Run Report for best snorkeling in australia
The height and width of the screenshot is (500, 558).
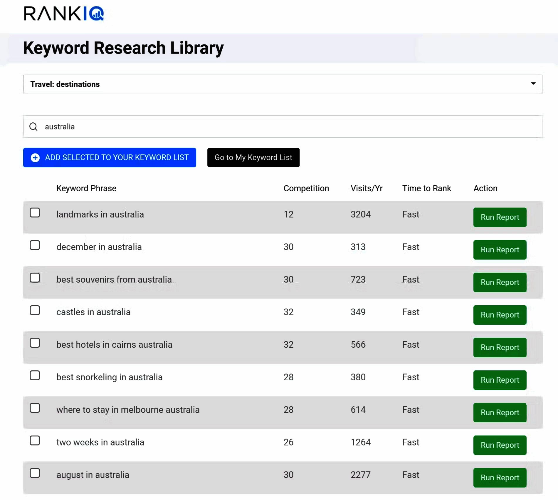tap(500, 380)
